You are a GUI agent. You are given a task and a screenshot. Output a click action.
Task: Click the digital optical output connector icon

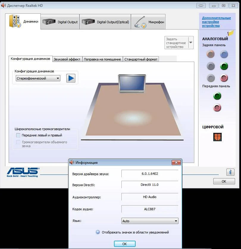[217, 137]
